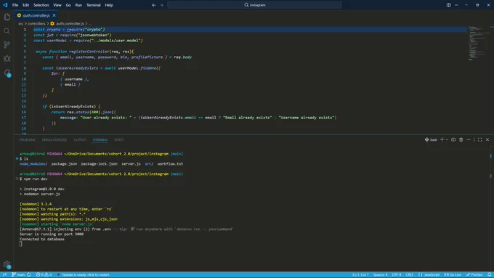Change the CRLF end-of-line selector
The image size is (494, 278).
pyautogui.click(x=410, y=274)
